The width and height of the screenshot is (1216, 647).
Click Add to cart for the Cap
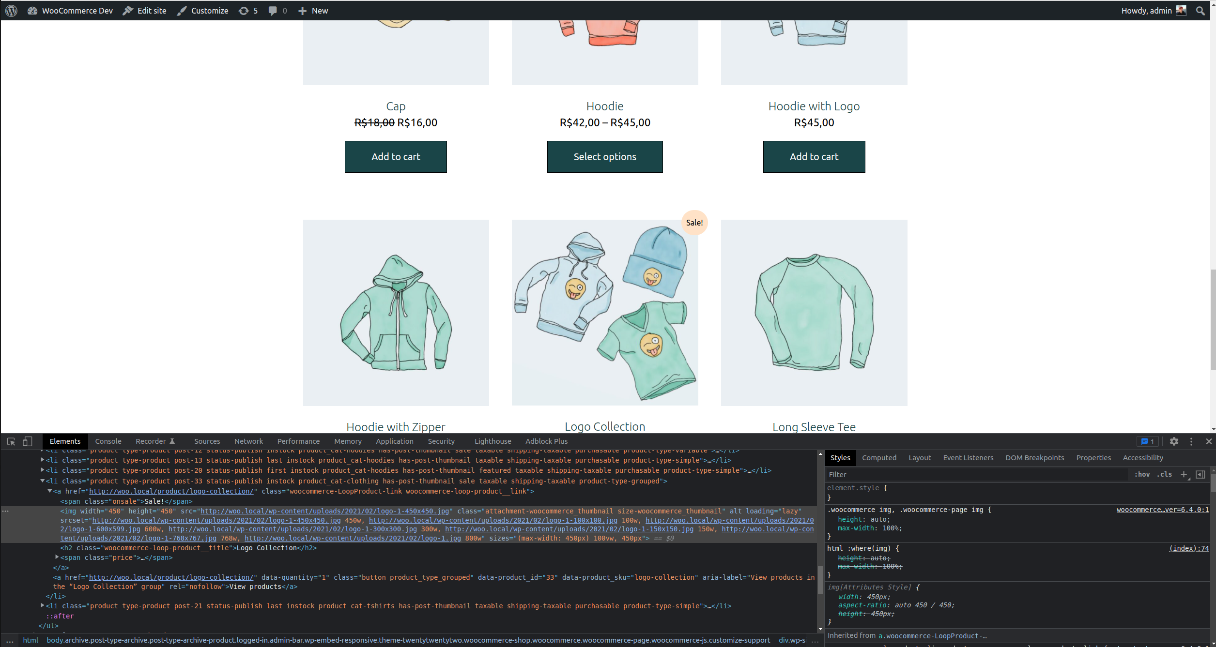(396, 156)
